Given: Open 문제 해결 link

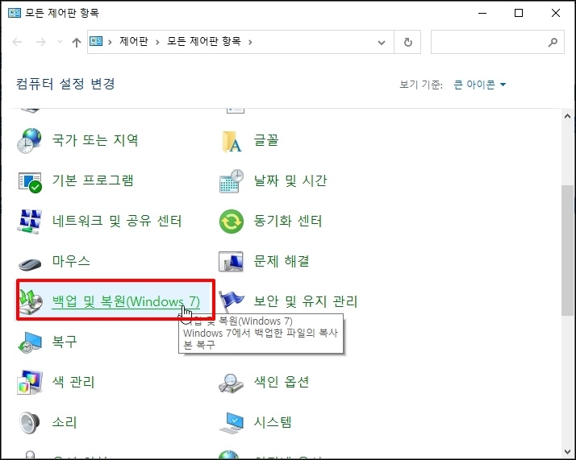Looking at the screenshot, I should point(282,261).
